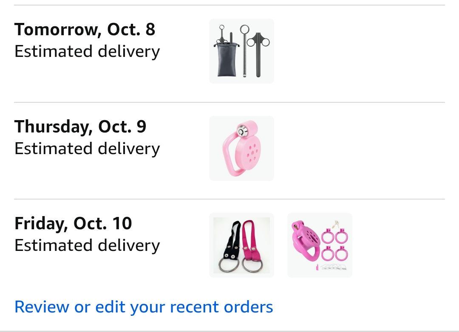Click the silver lock on Thursday's pink item
Image resolution: width=459 pixels, height=332 pixels.
coord(242,132)
